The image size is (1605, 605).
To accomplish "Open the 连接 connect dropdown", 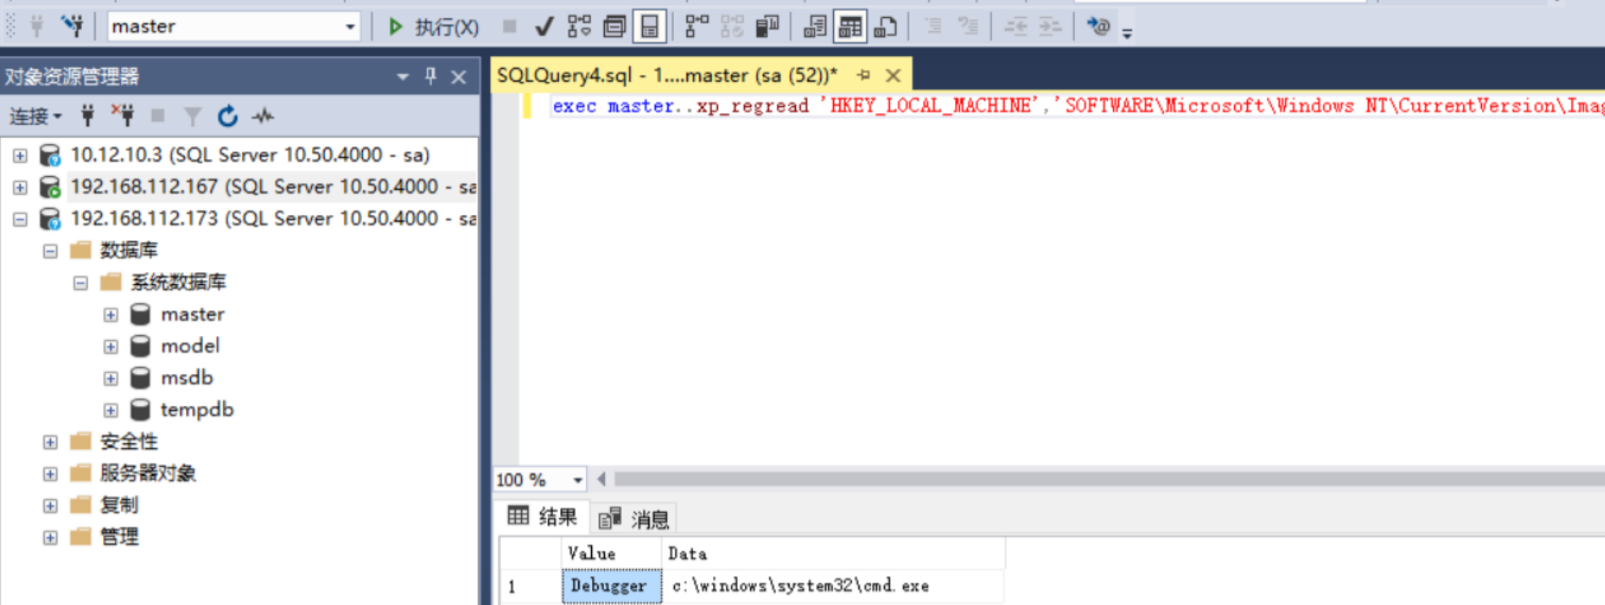I will 36,116.
